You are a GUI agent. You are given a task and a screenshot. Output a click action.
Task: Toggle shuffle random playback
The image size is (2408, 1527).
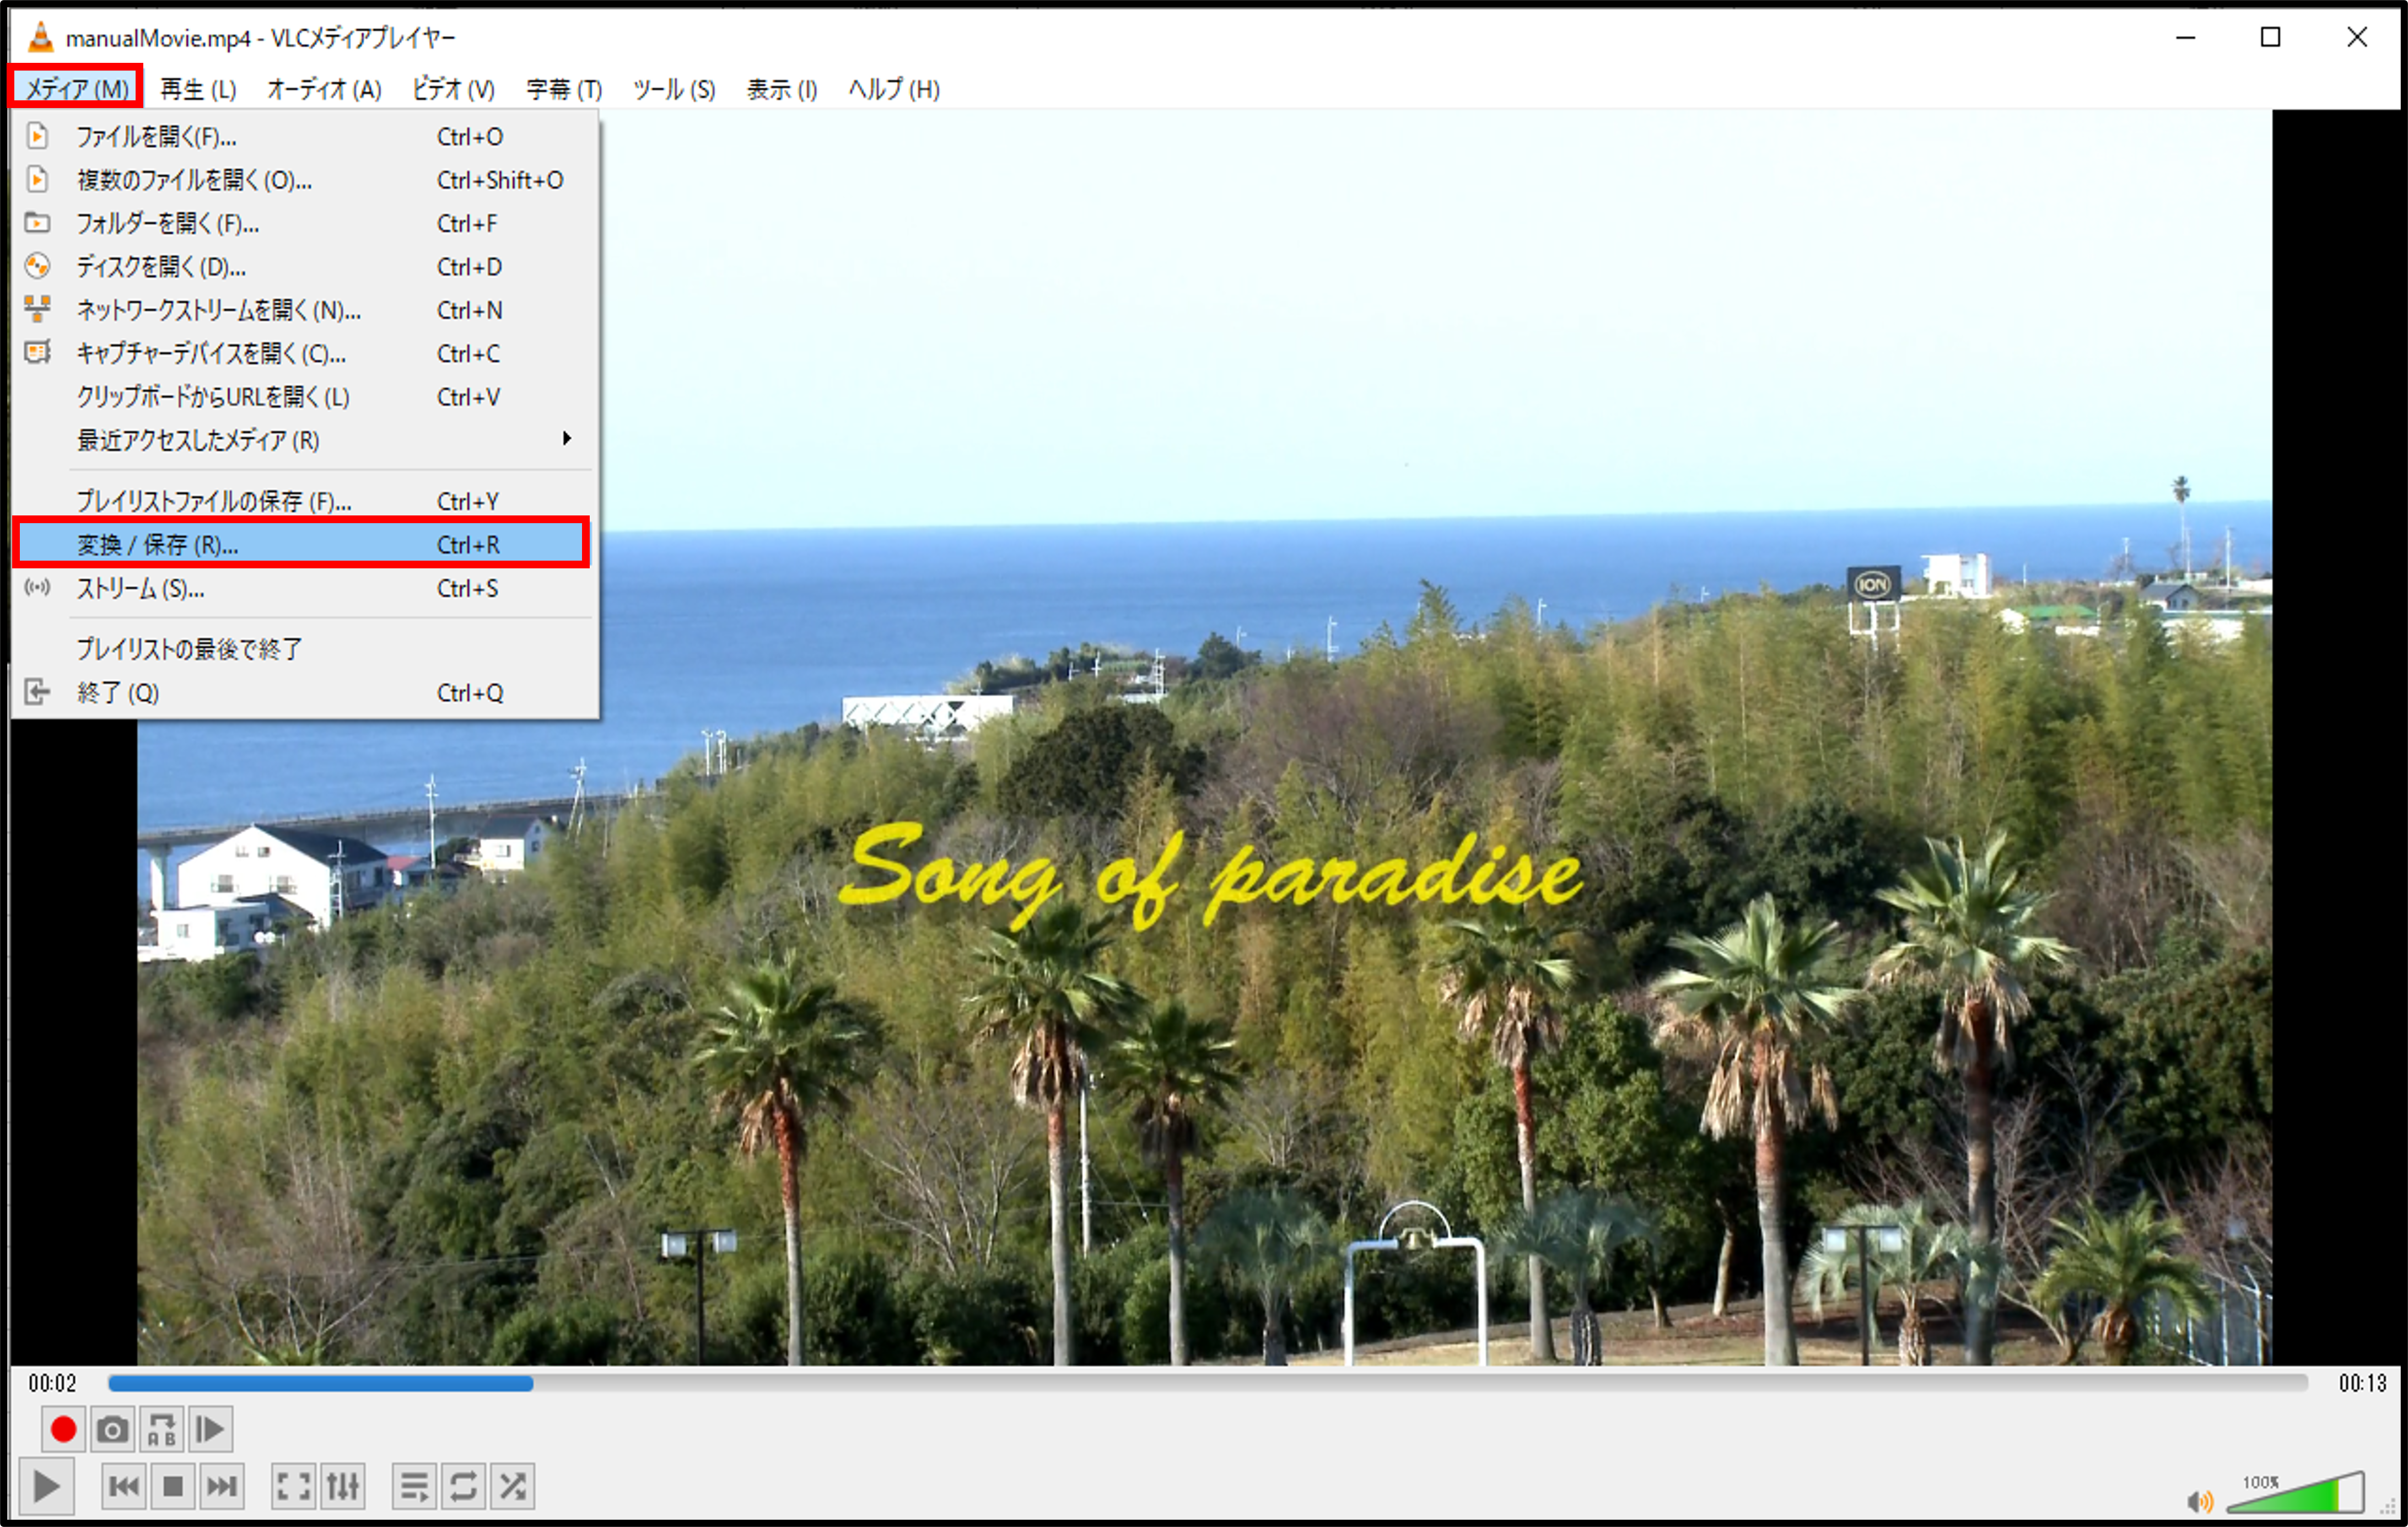tap(512, 1487)
